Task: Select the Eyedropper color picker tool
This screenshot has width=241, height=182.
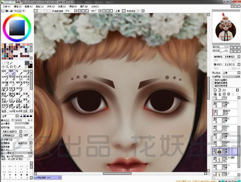Action: [19, 67]
